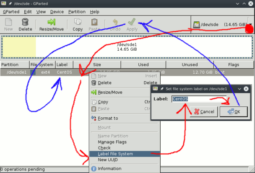Open the /dev/sde device selector dropdown
The height and width of the screenshot is (173, 255).
tap(251, 25)
